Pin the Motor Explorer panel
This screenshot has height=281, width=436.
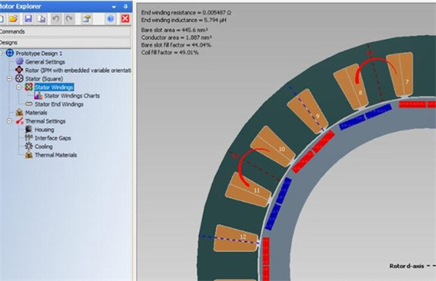click(126, 7)
